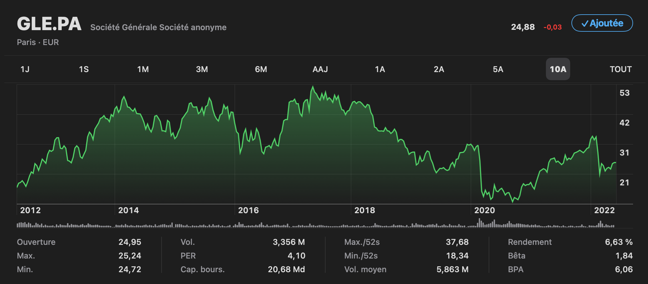Click the Min./52s label
Image resolution: width=648 pixels, height=284 pixels.
pyautogui.click(x=361, y=256)
